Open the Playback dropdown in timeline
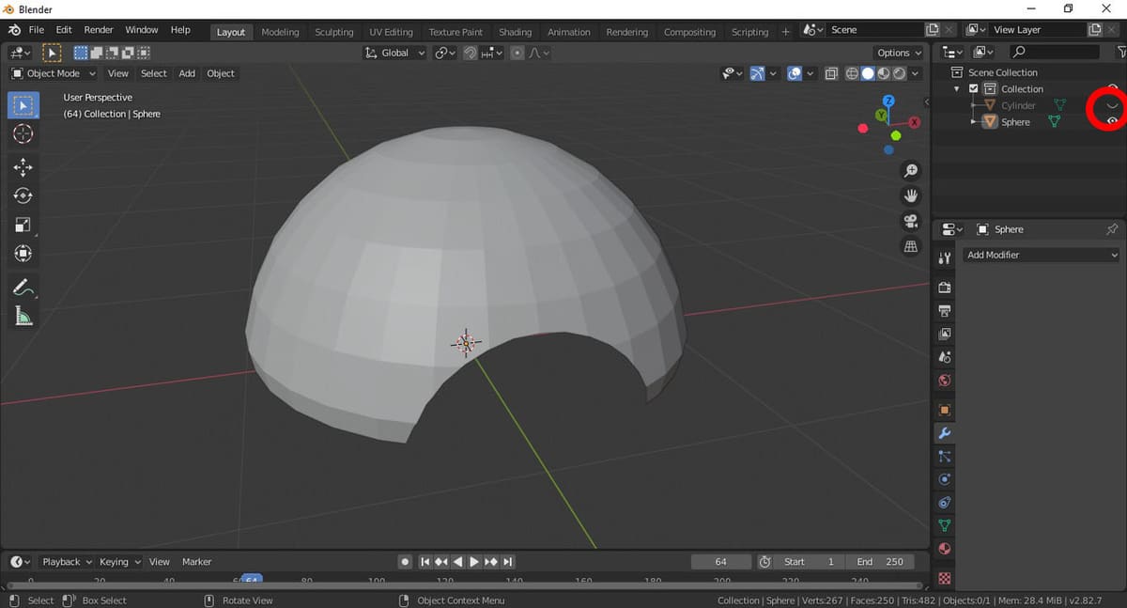This screenshot has width=1127, height=608. coord(67,562)
